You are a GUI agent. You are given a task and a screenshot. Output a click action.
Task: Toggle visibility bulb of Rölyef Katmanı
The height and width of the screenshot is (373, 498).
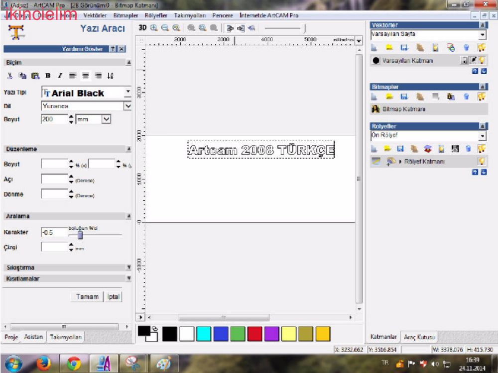tap(482, 162)
